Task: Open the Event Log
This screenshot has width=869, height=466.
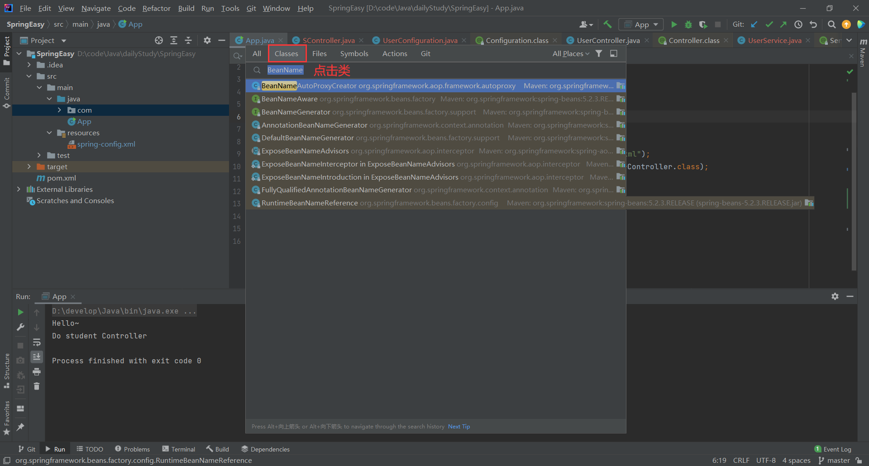Action: click(833, 449)
